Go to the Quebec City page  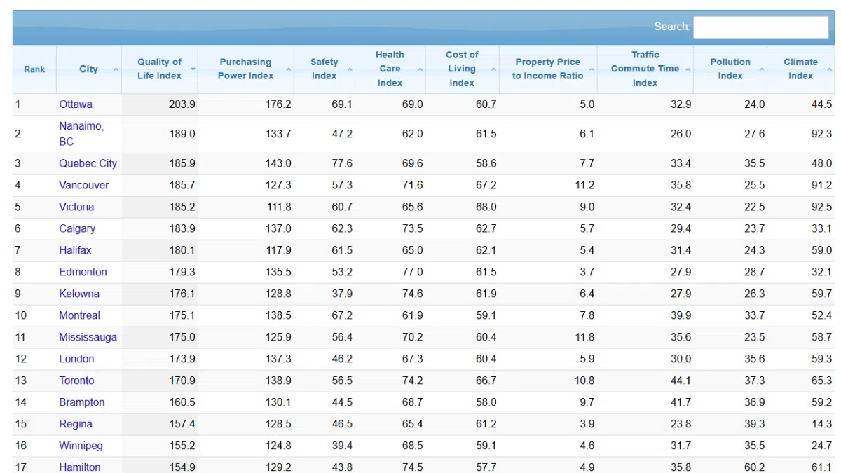click(x=88, y=163)
